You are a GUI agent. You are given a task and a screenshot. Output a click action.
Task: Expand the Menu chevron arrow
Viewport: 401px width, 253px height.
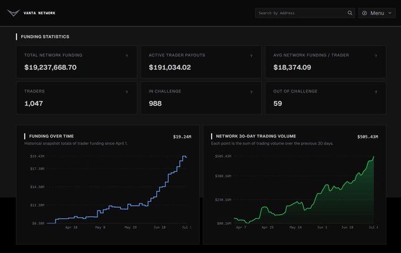(x=390, y=13)
